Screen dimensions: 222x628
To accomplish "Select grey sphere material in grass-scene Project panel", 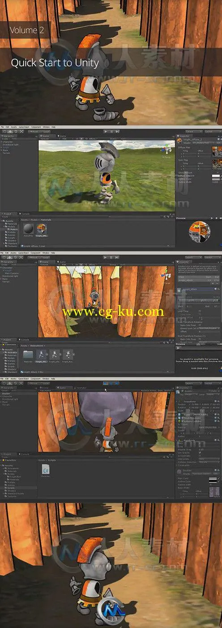I will 28,228.
